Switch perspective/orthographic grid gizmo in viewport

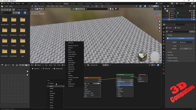[160, 31]
